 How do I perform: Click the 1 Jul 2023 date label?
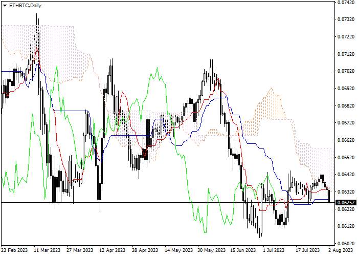[274, 250]
